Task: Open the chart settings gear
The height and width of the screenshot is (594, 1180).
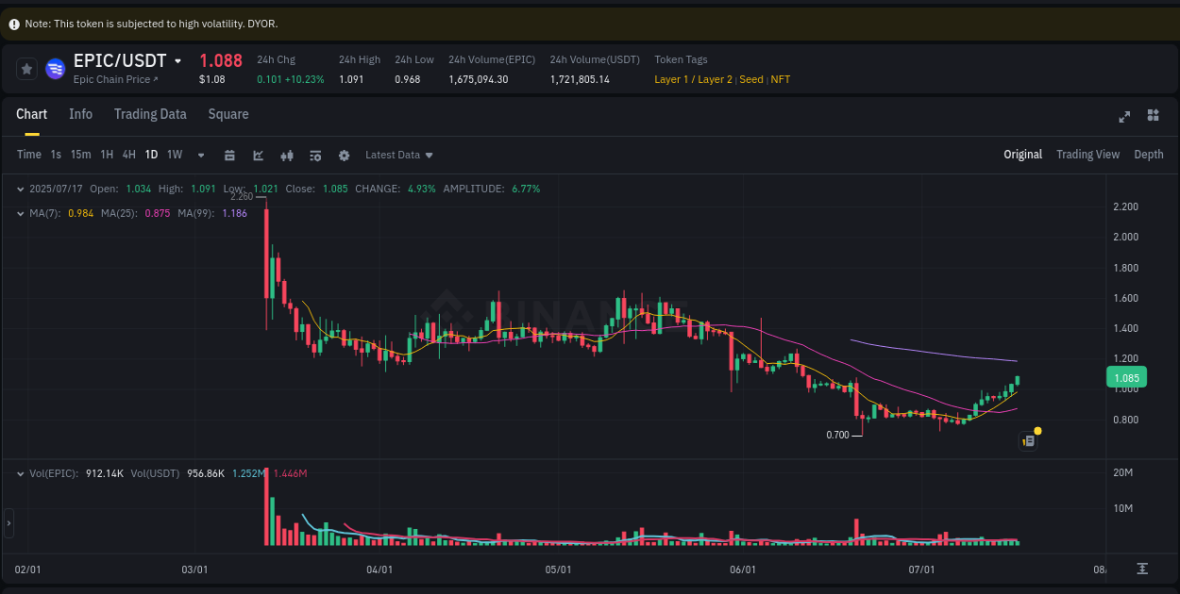Action: tap(344, 154)
